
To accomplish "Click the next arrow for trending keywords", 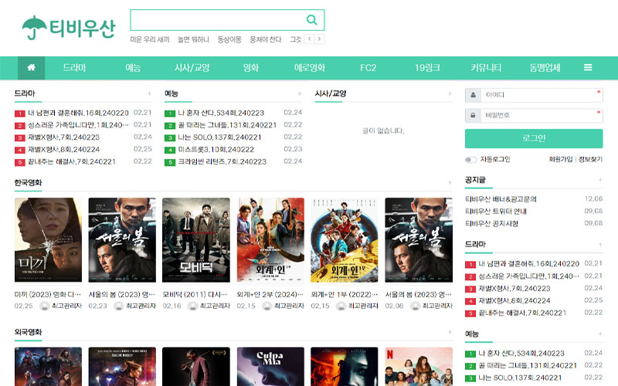I will pyautogui.click(x=319, y=39).
